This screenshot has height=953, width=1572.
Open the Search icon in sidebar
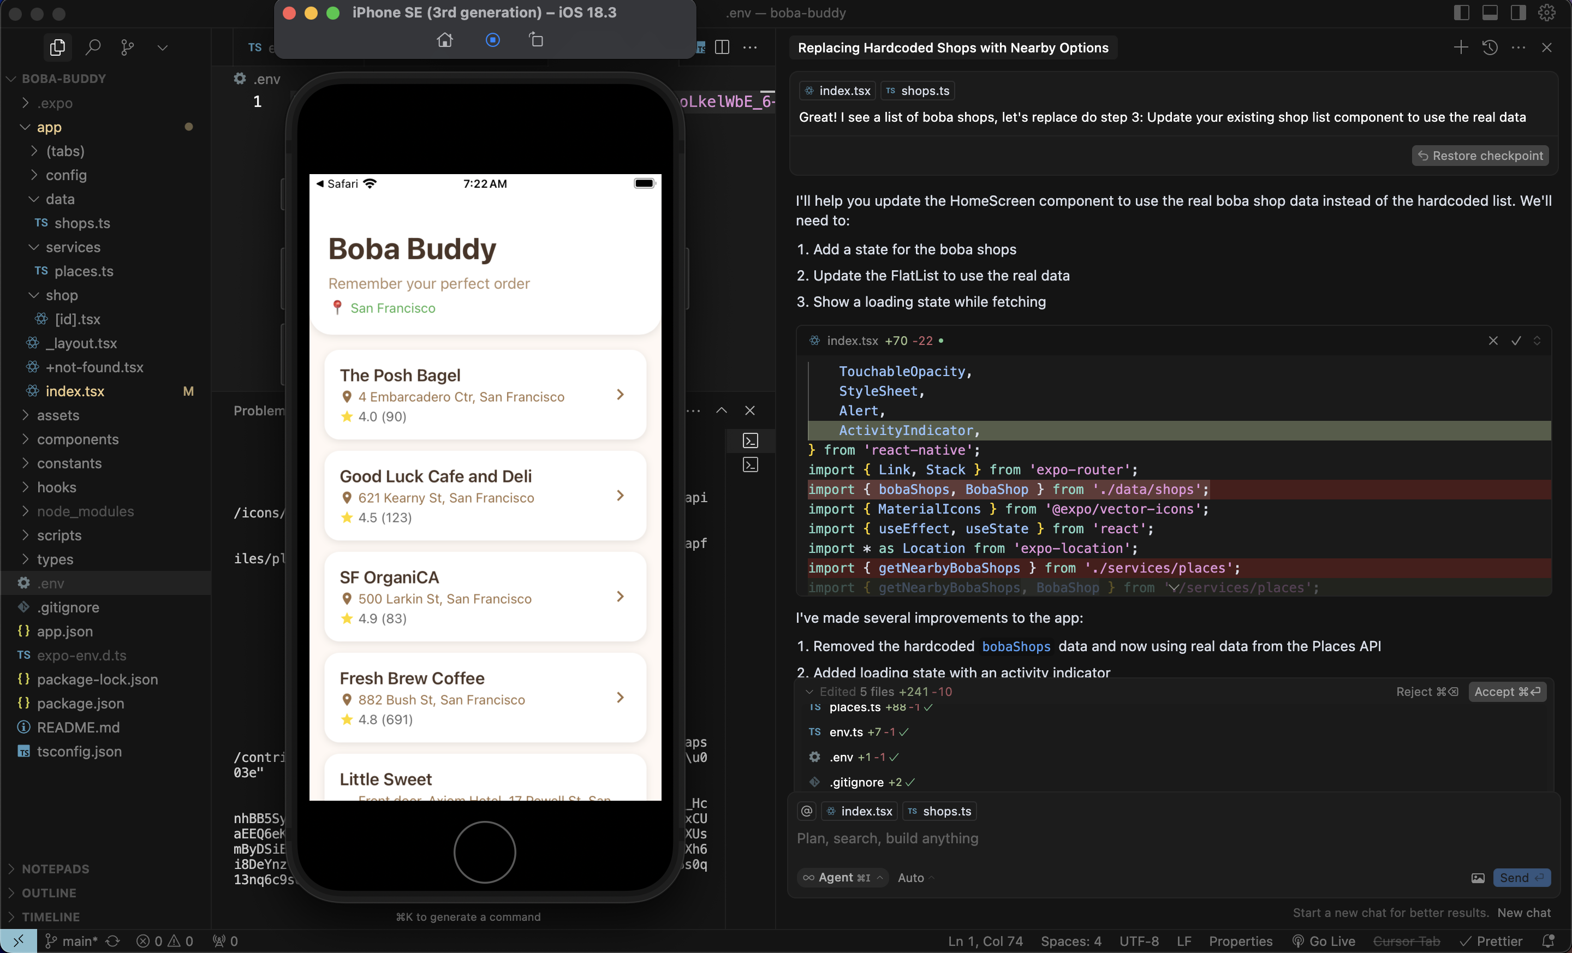tap(93, 47)
